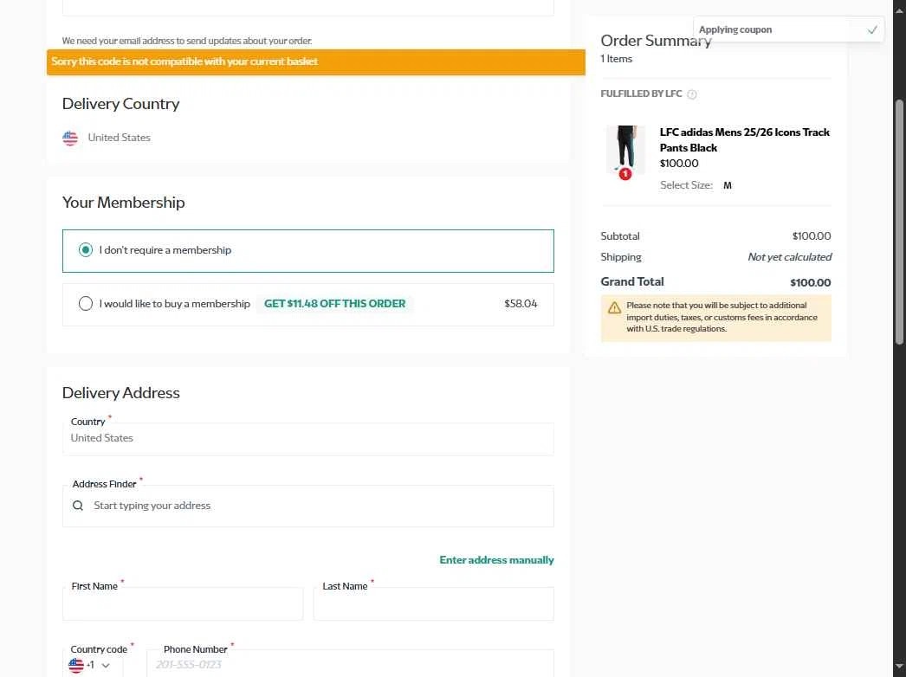Click the red quantity badge on product image
Screen dimensions: 906x677
[x=625, y=174]
